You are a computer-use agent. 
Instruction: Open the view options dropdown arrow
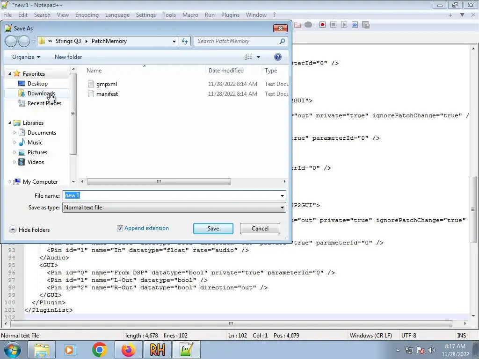(x=258, y=57)
